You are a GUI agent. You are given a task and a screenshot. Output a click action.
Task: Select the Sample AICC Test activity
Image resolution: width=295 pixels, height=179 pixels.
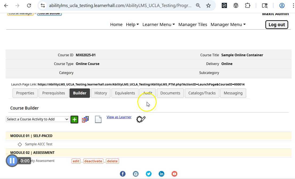(x=39, y=144)
